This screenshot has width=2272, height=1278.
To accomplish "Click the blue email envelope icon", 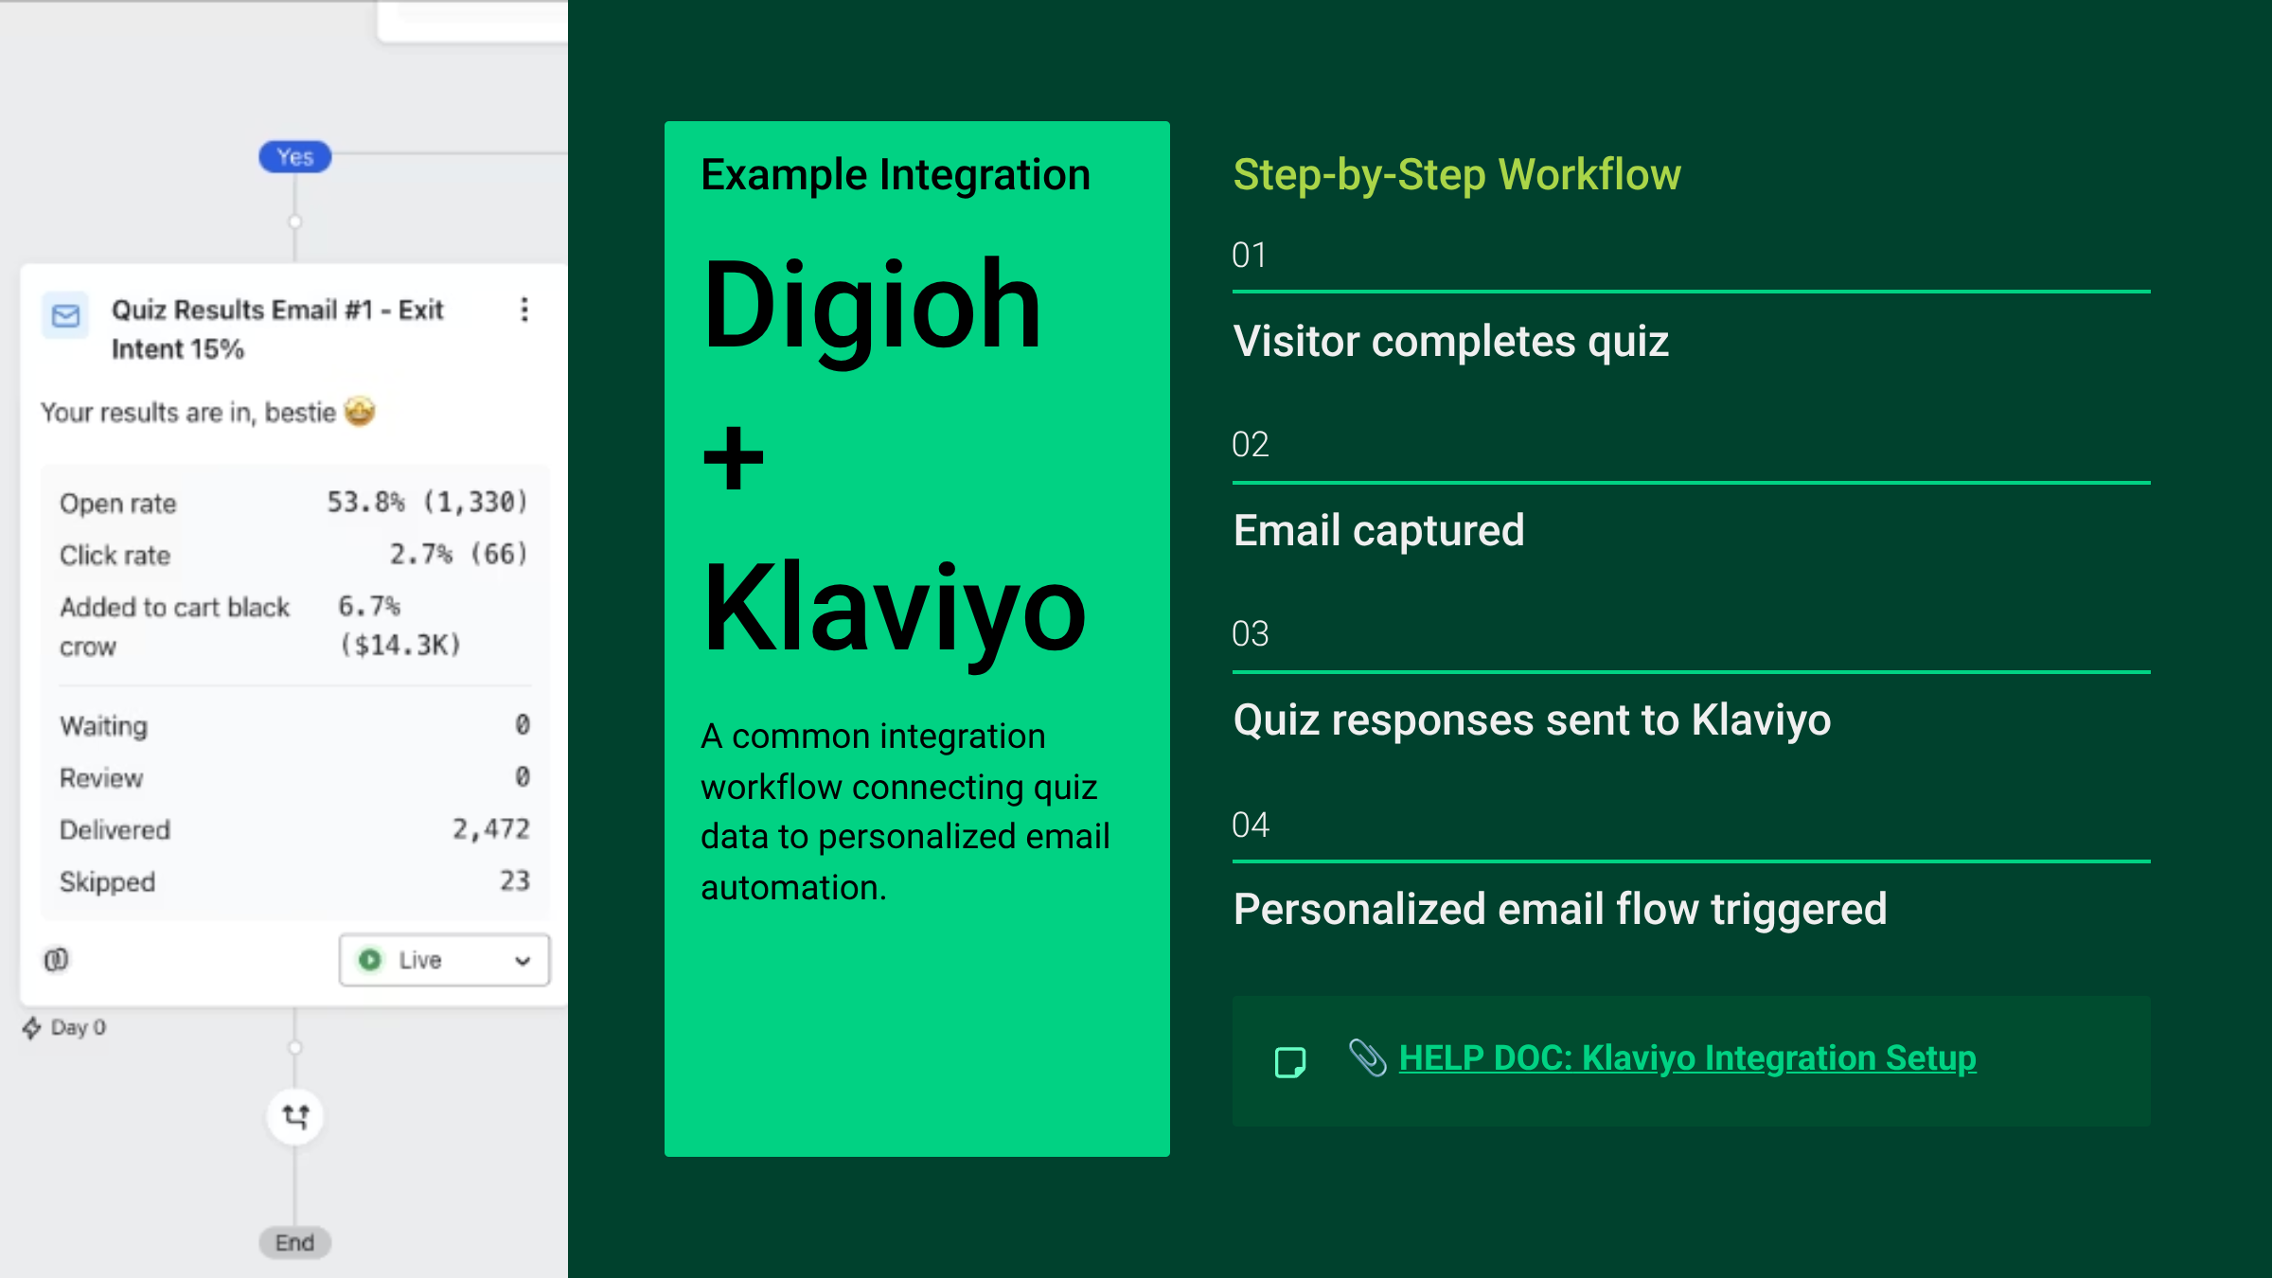I will pos(65,315).
